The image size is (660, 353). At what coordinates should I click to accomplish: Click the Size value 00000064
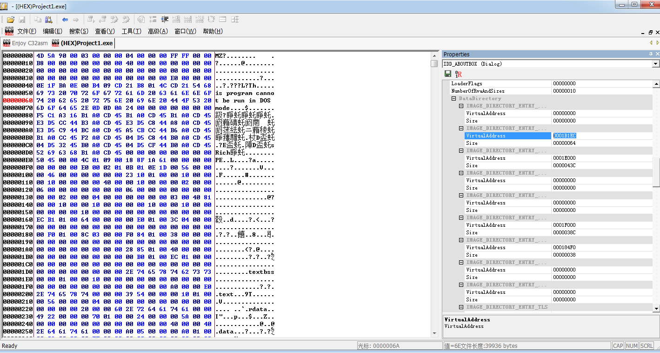click(564, 143)
